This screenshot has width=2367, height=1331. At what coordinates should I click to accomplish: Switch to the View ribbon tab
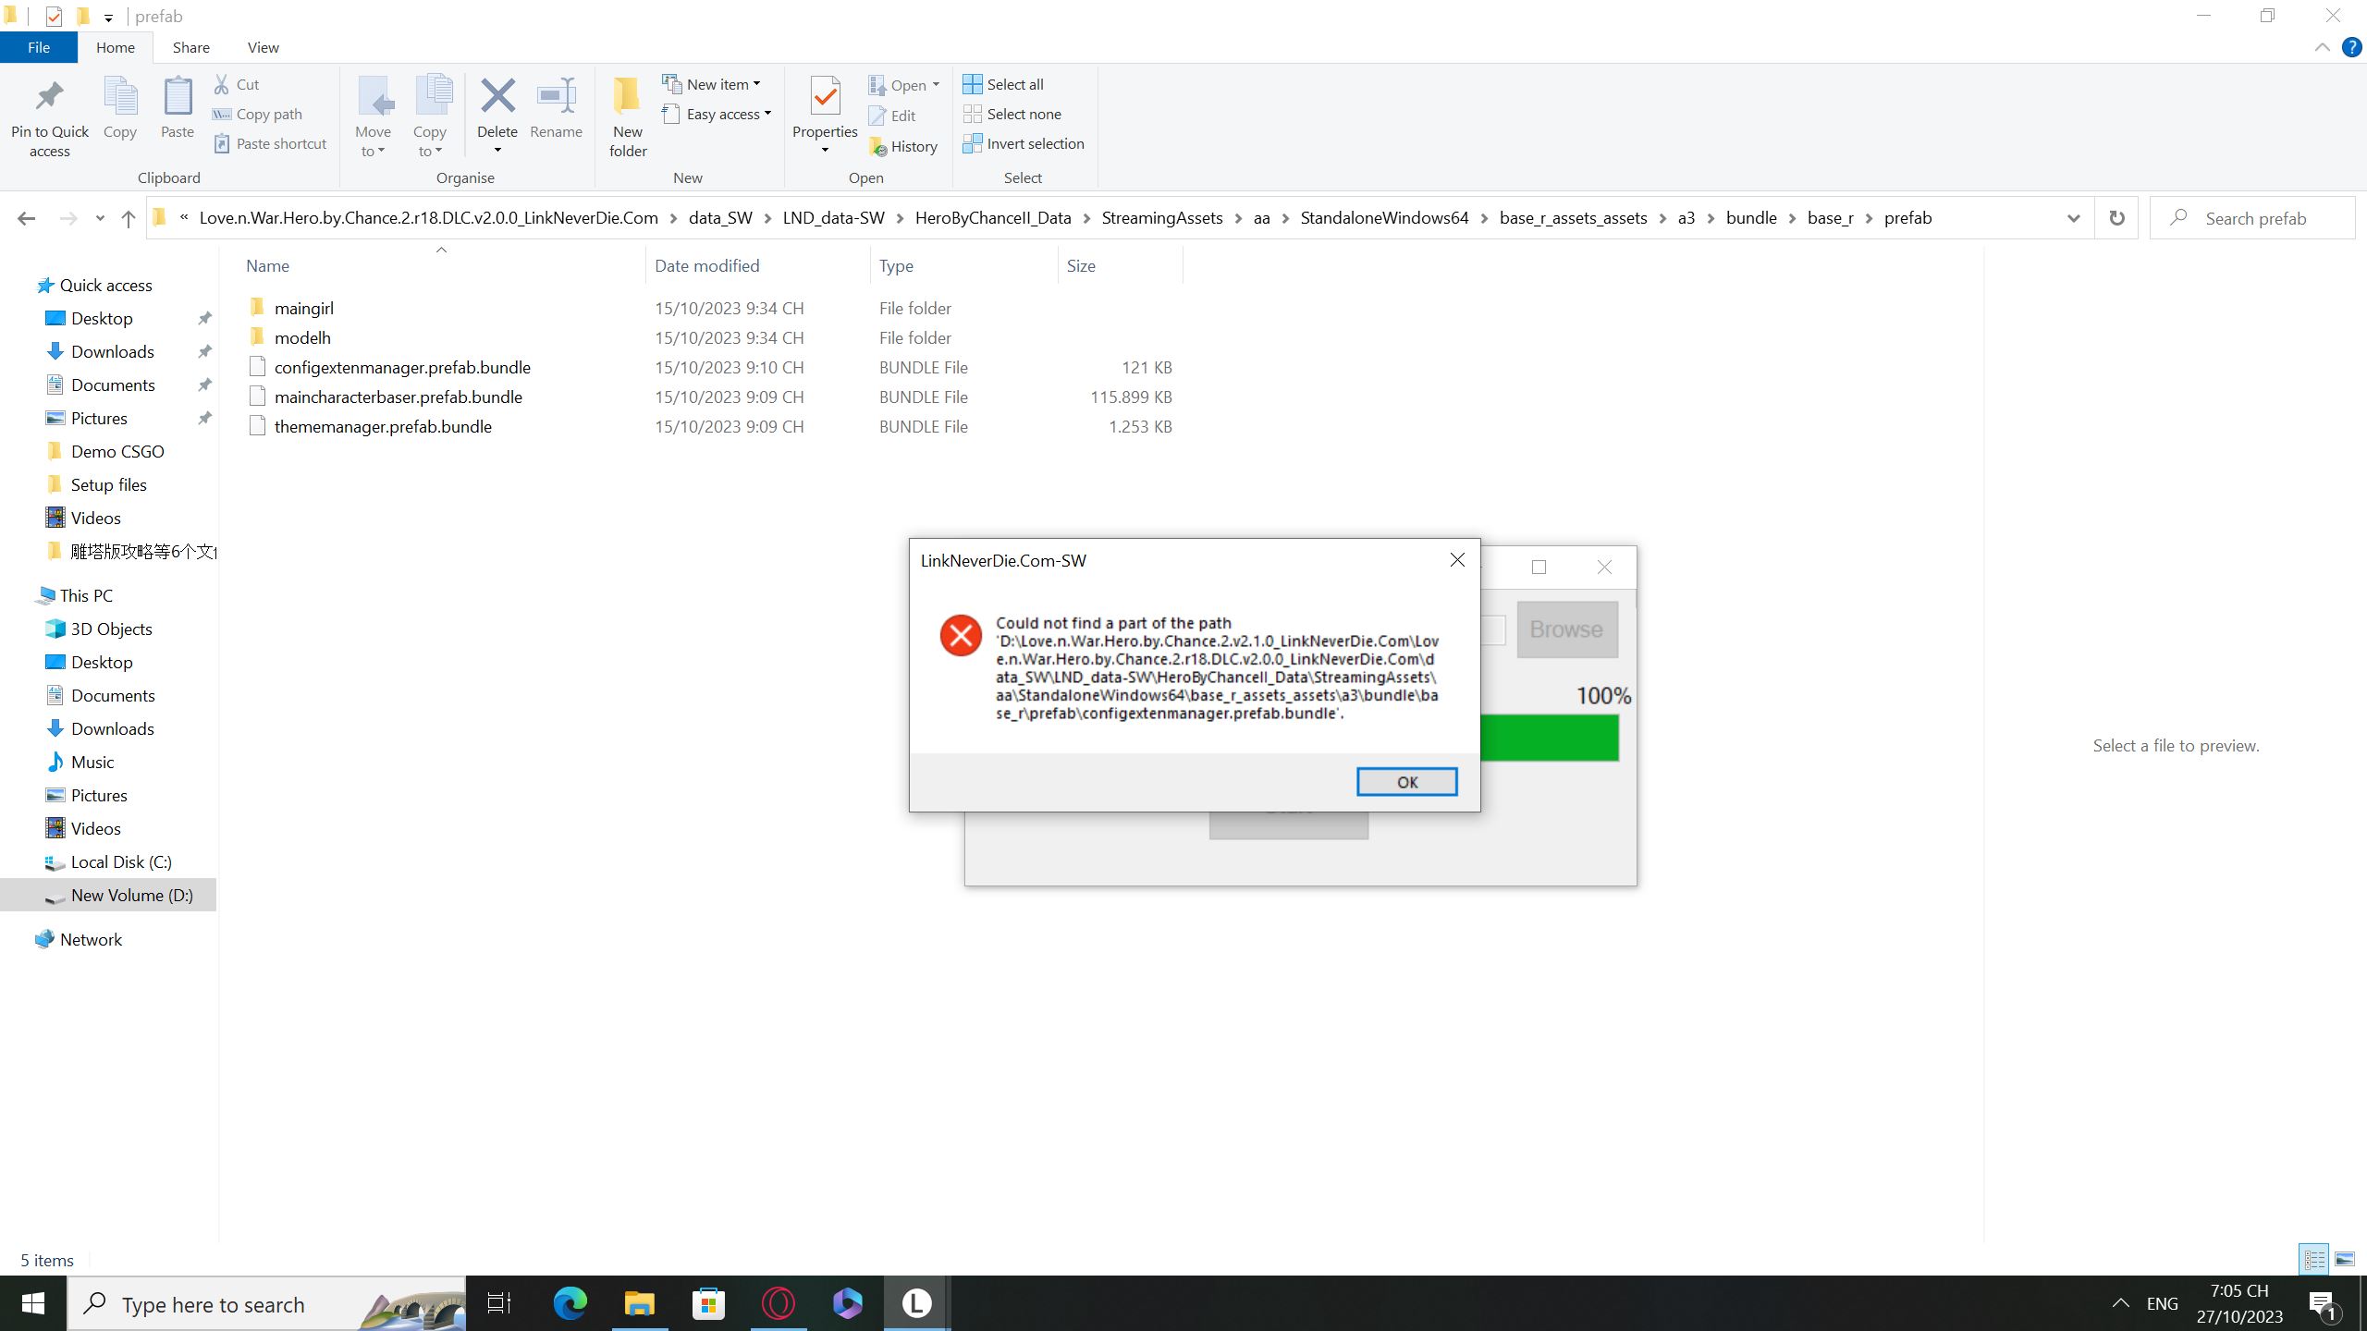click(263, 47)
